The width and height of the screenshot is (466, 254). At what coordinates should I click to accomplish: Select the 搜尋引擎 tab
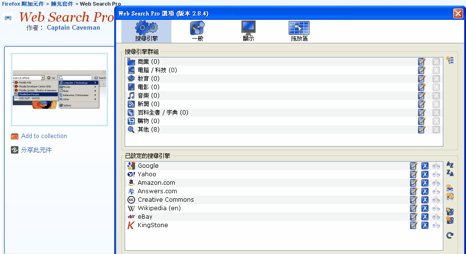[x=146, y=32]
